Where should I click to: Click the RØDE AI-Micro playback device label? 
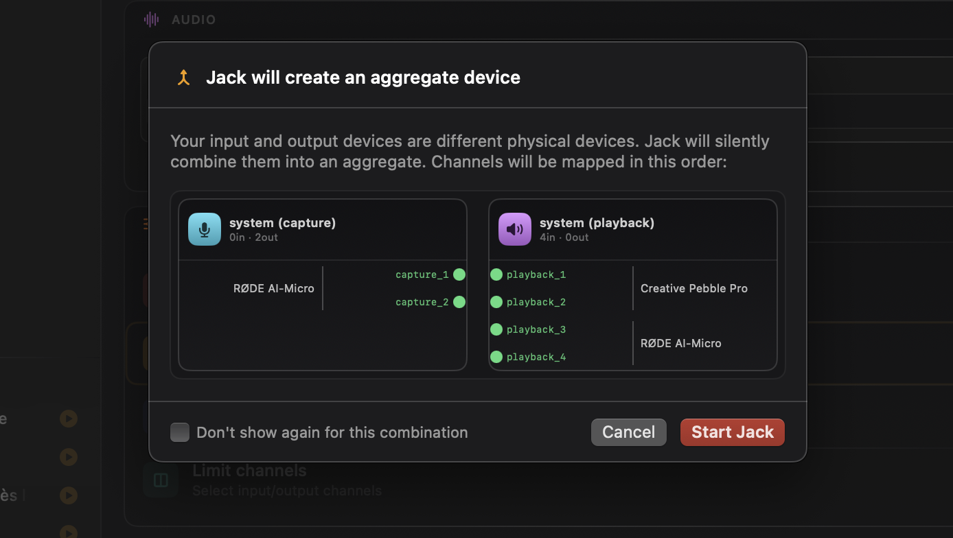(x=680, y=343)
